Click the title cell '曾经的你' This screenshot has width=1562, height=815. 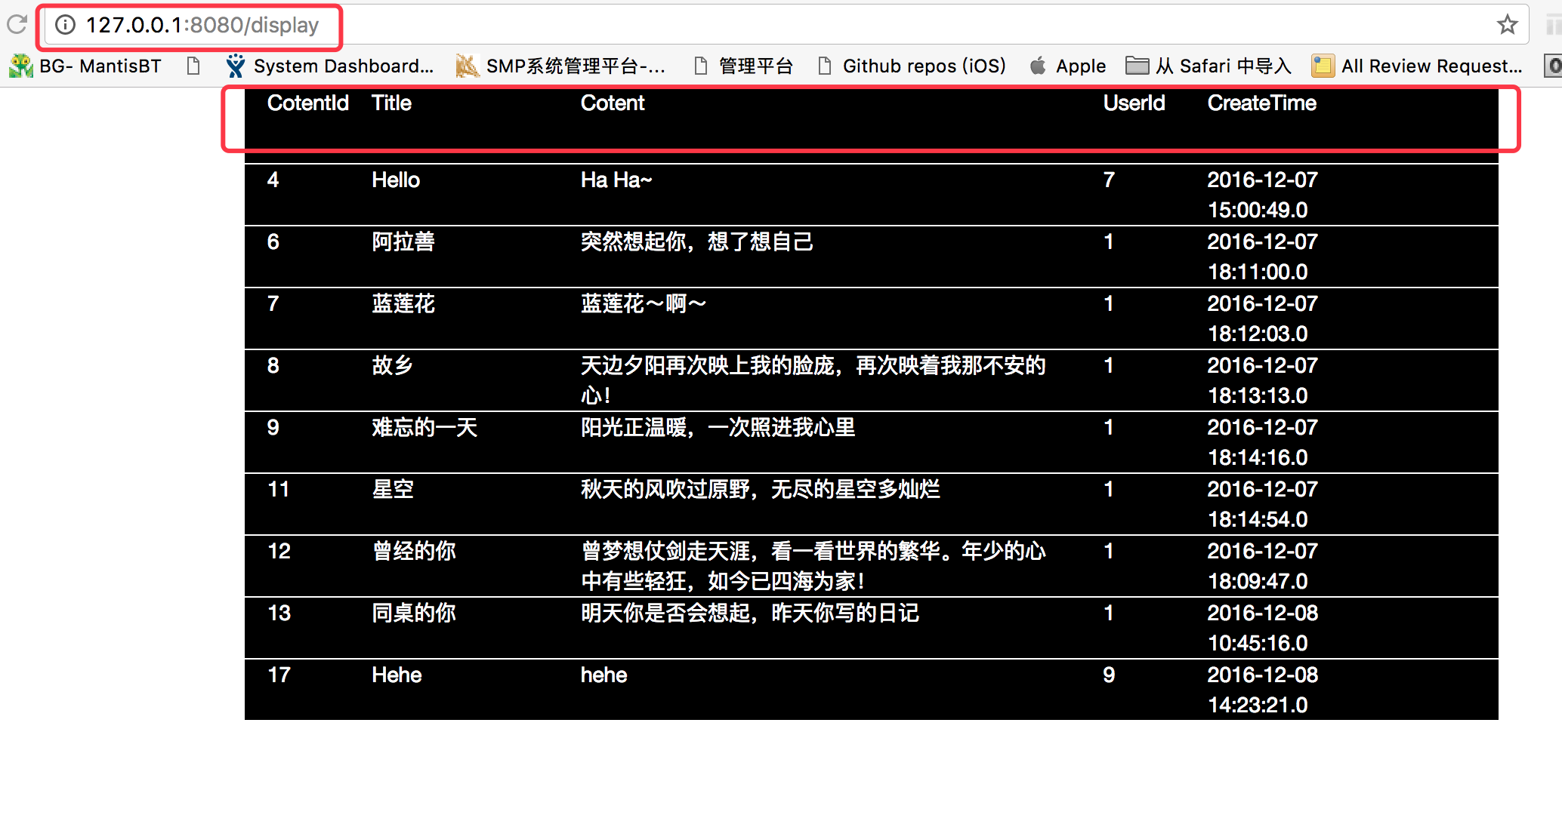(x=414, y=551)
